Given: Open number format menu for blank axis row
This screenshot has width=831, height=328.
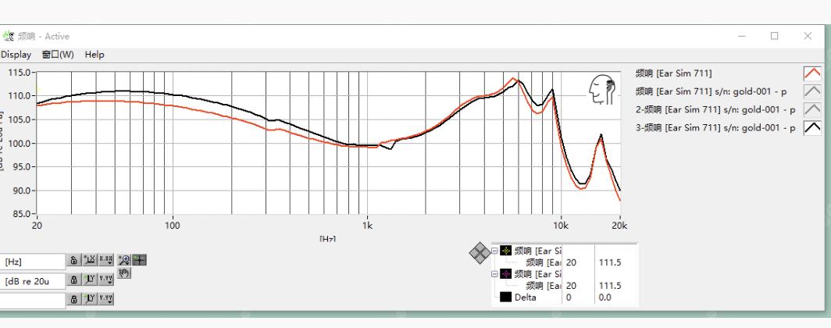Looking at the screenshot, I should click(x=106, y=299).
